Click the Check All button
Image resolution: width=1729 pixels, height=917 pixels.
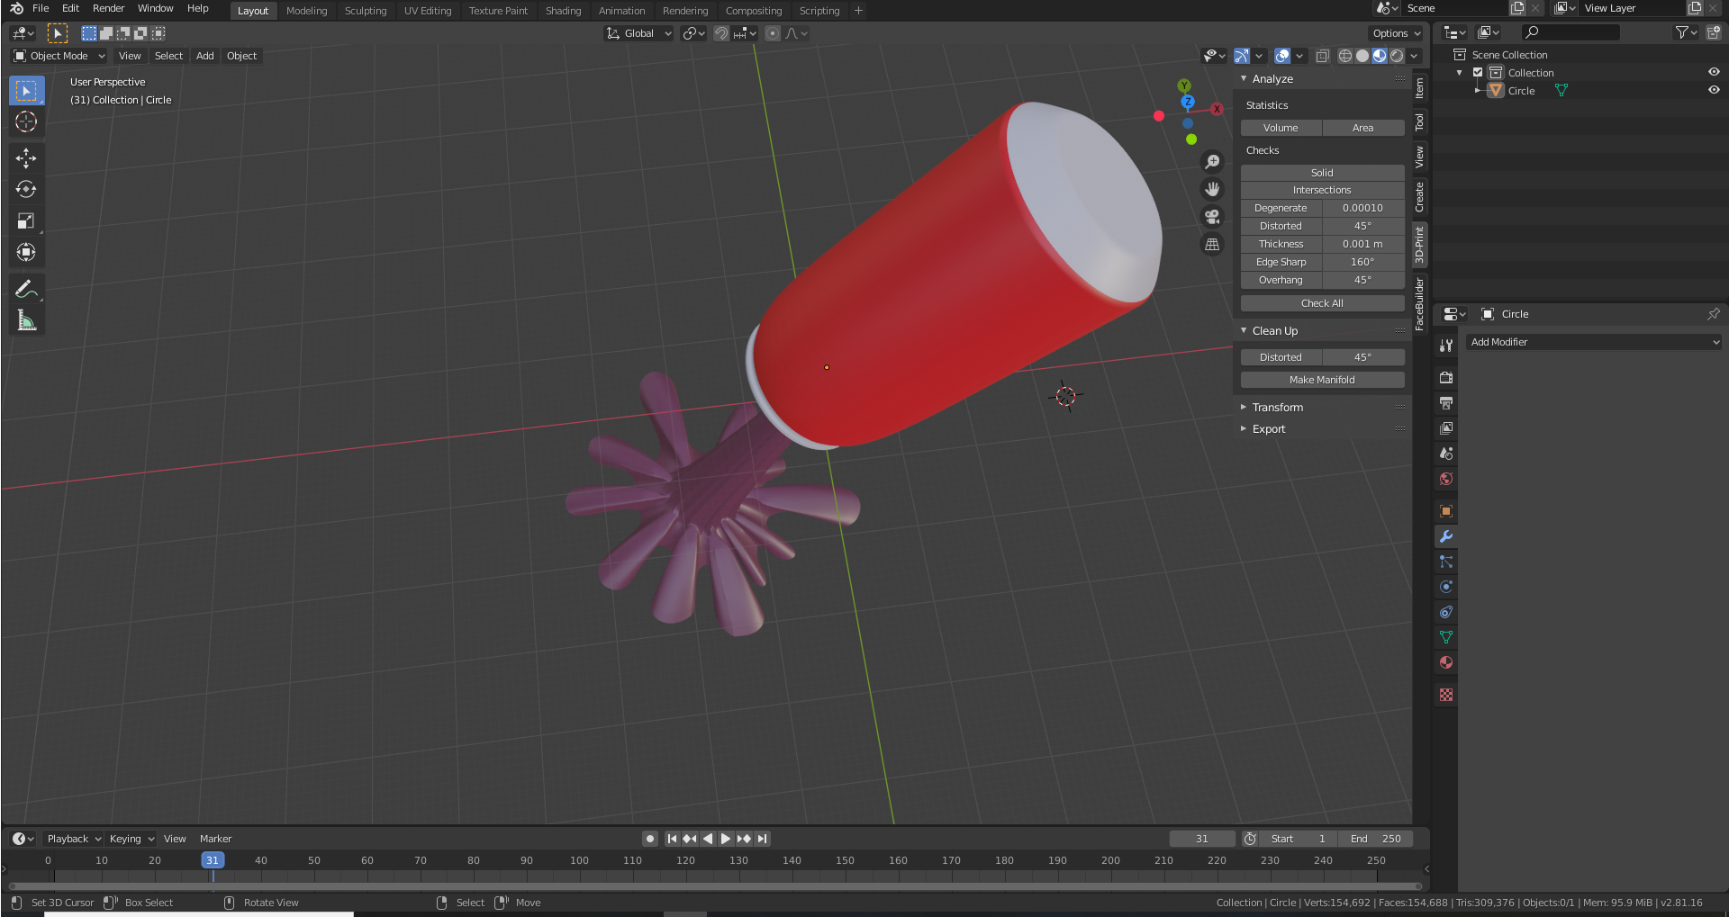click(x=1322, y=303)
